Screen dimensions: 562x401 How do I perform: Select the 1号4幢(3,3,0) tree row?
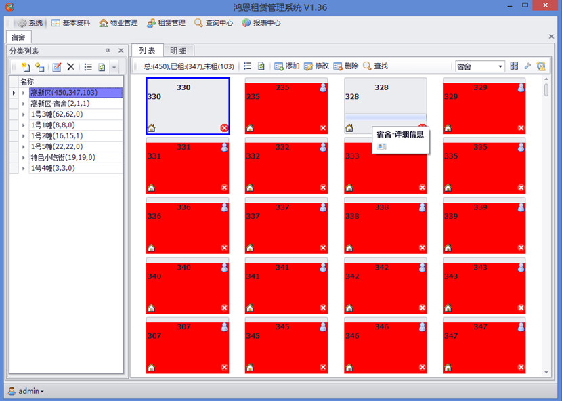coord(76,168)
